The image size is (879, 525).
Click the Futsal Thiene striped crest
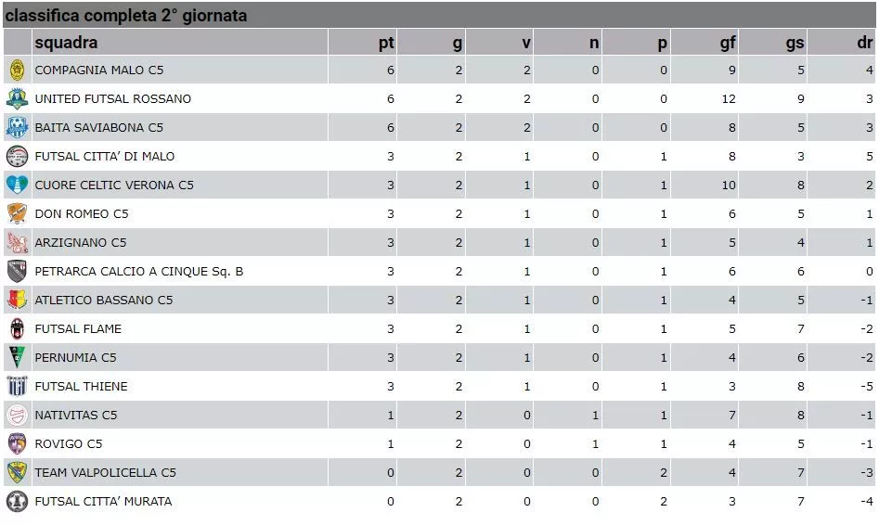18,386
